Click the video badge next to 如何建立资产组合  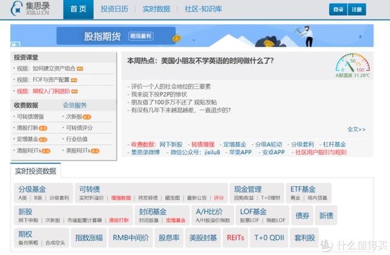[x=80, y=69]
